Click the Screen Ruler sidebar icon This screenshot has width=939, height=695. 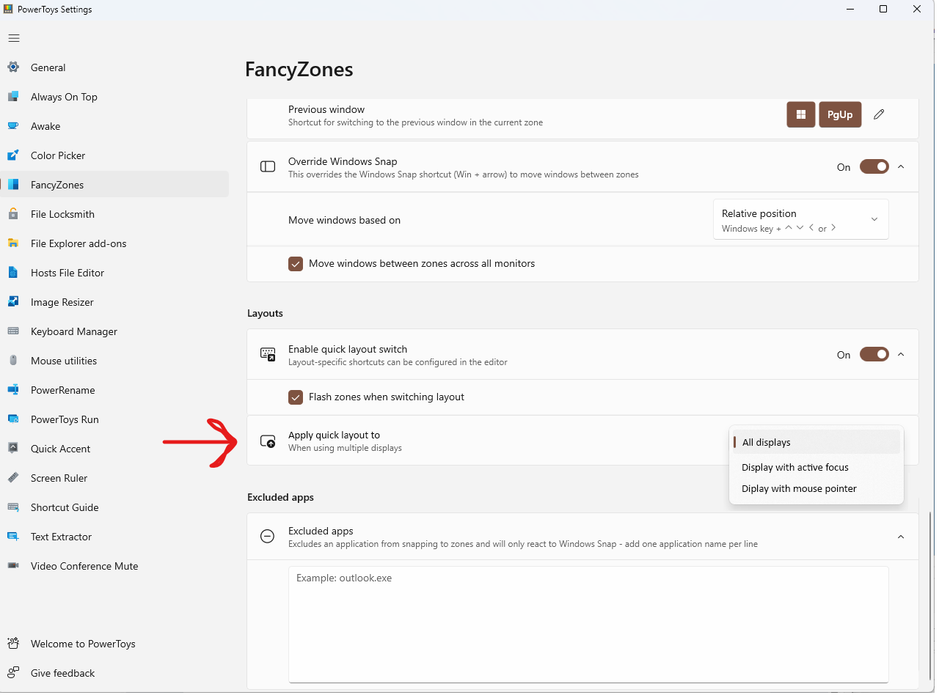click(x=13, y=478)
